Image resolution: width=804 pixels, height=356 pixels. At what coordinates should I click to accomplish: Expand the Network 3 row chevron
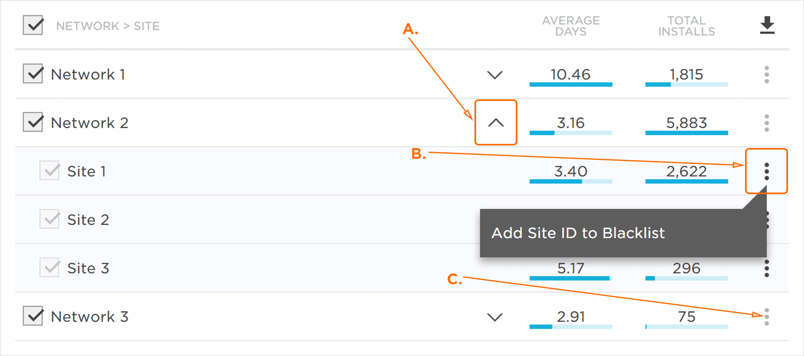point(495,317)
